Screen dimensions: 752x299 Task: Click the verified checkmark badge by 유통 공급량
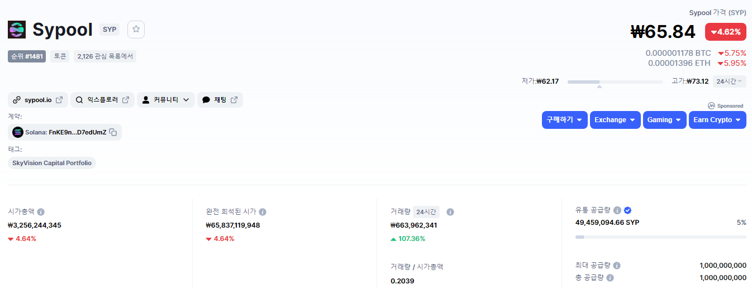pyautogui.click(x=627, y=210)
